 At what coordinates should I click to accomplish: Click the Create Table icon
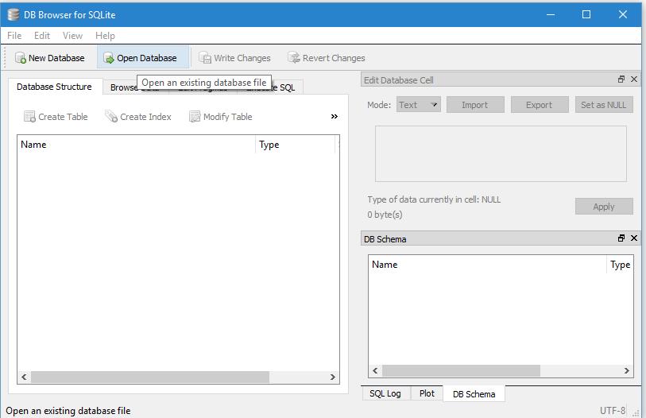pyautogui.click(x=29, y=117)
